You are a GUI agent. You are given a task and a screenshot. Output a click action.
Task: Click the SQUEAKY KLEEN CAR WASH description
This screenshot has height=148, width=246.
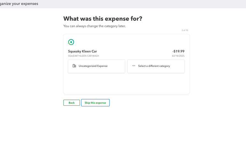(x=83, y=56)
